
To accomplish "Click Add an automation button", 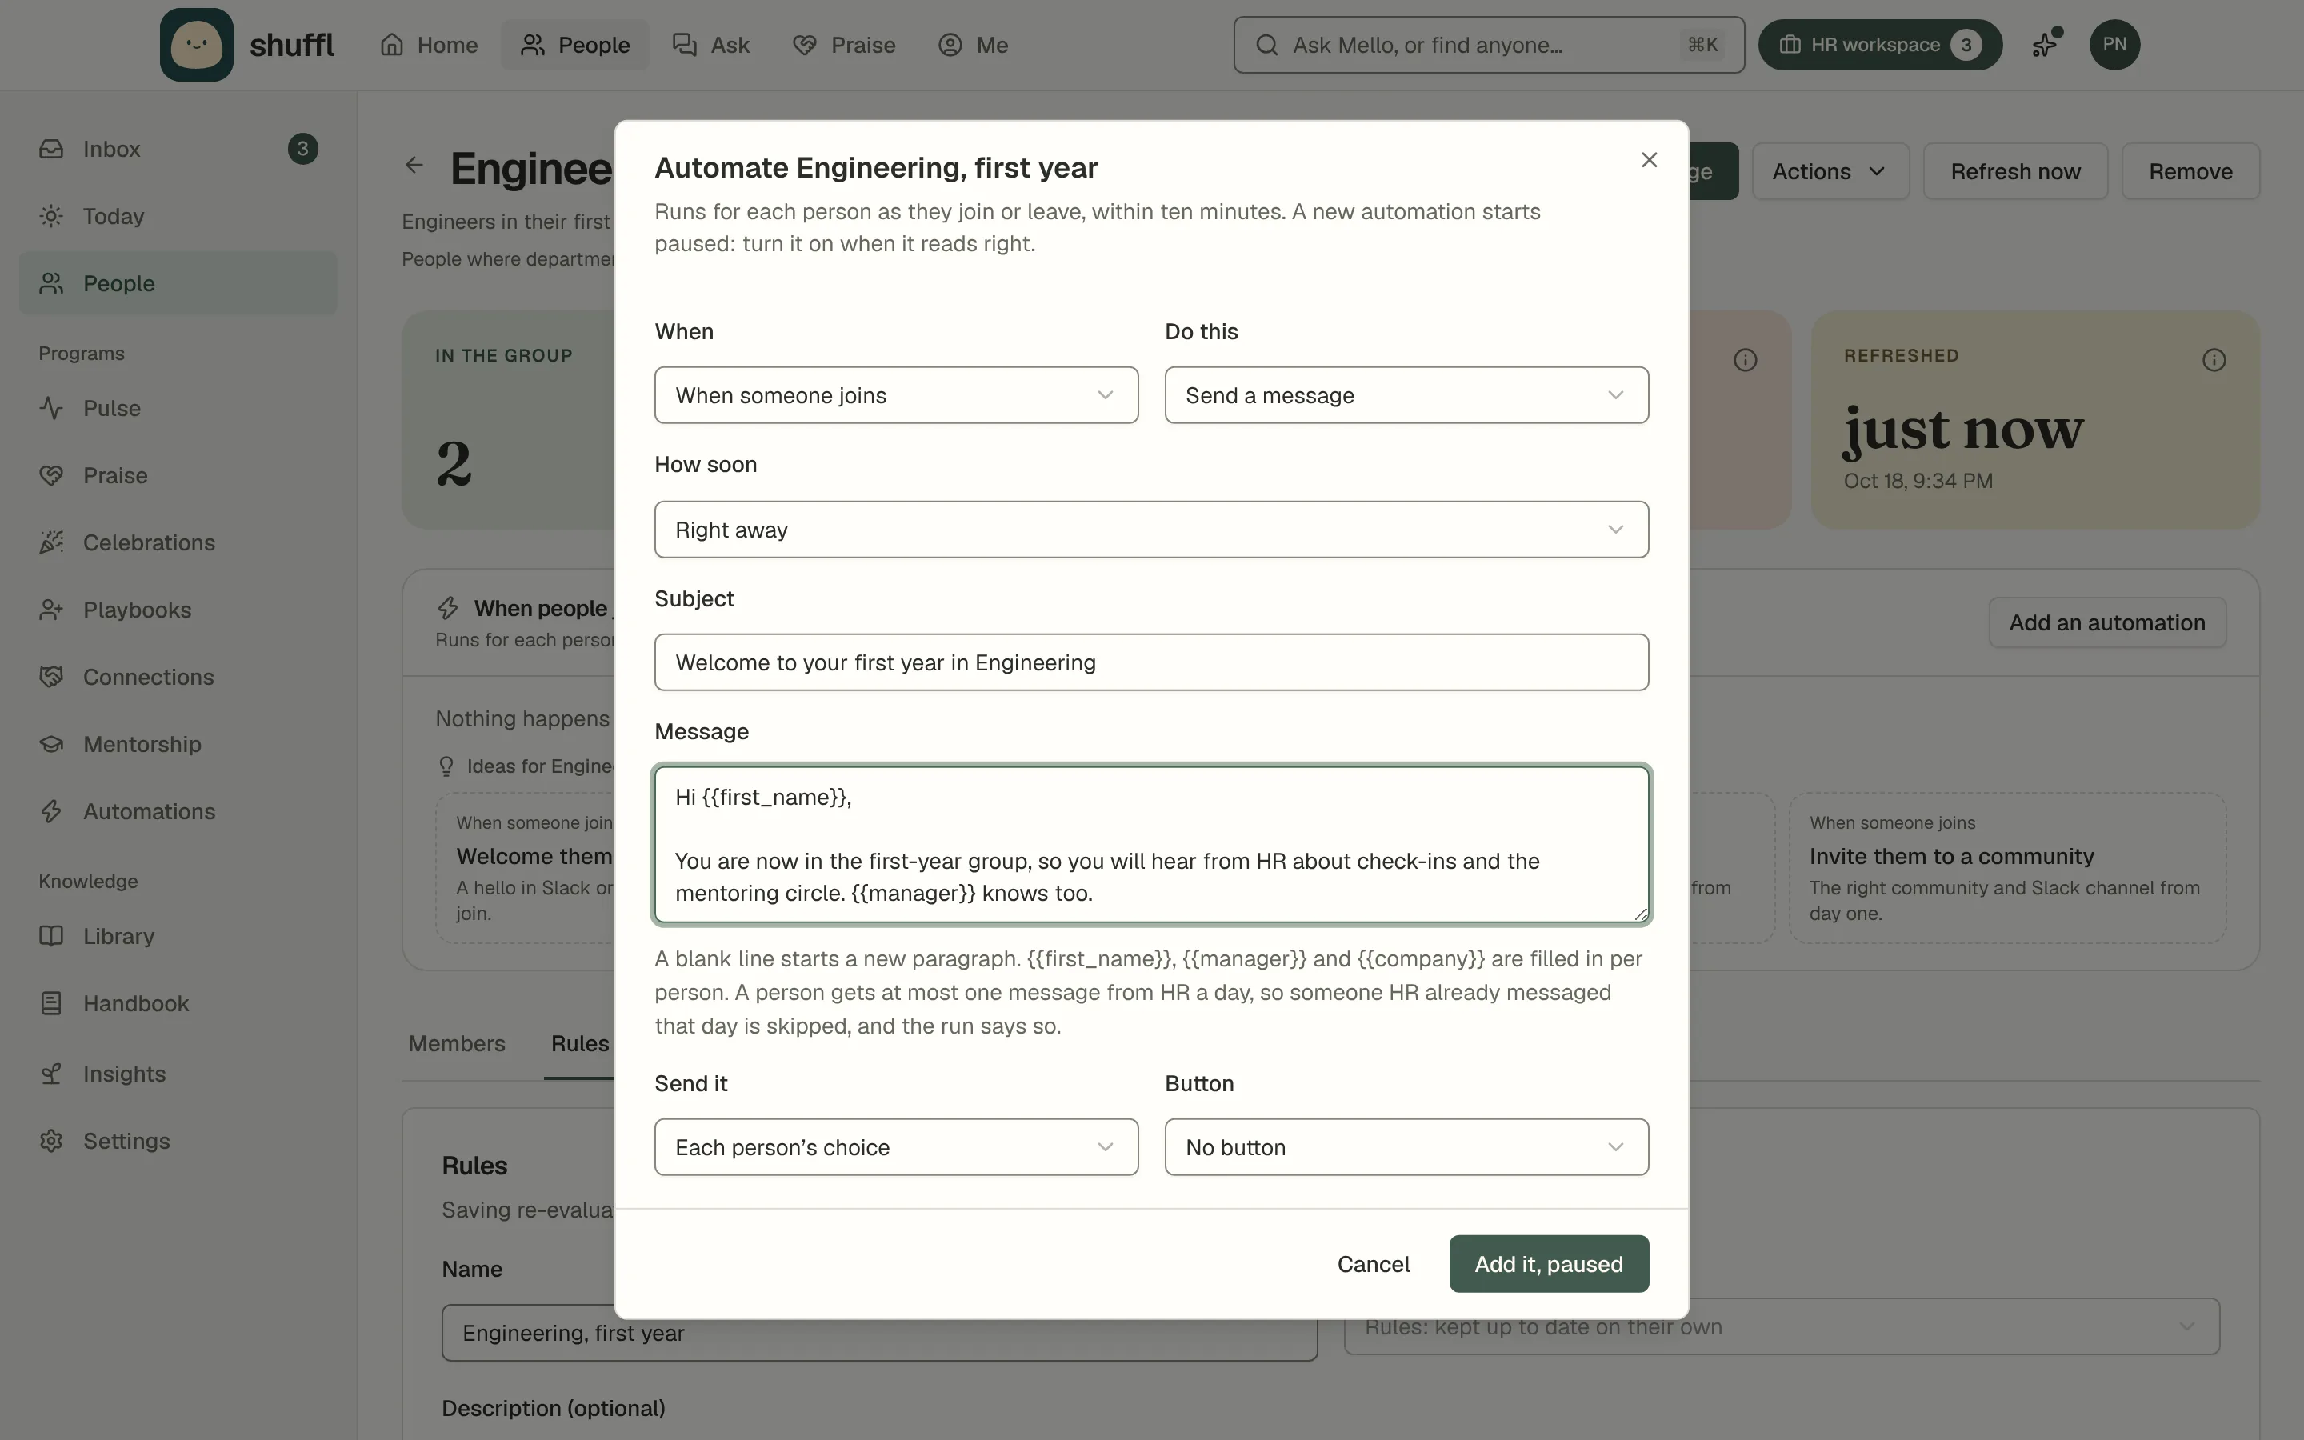I will click(2107, 623).
